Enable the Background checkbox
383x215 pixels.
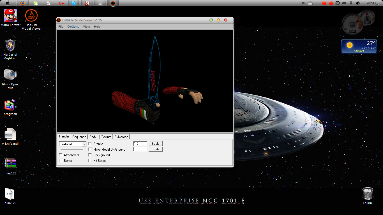[x=90, y=155]
